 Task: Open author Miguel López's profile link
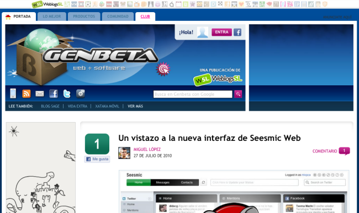147,149
